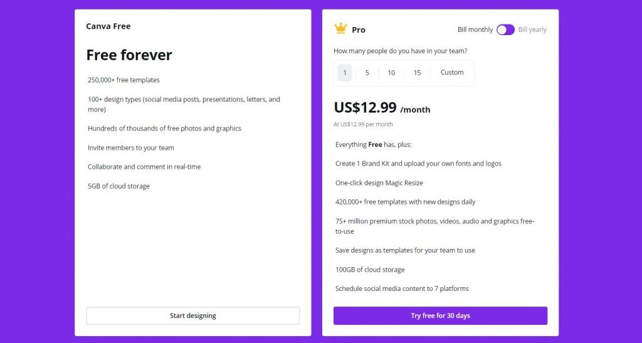Click the gold crown Pro icon

[x=340, y=29]
